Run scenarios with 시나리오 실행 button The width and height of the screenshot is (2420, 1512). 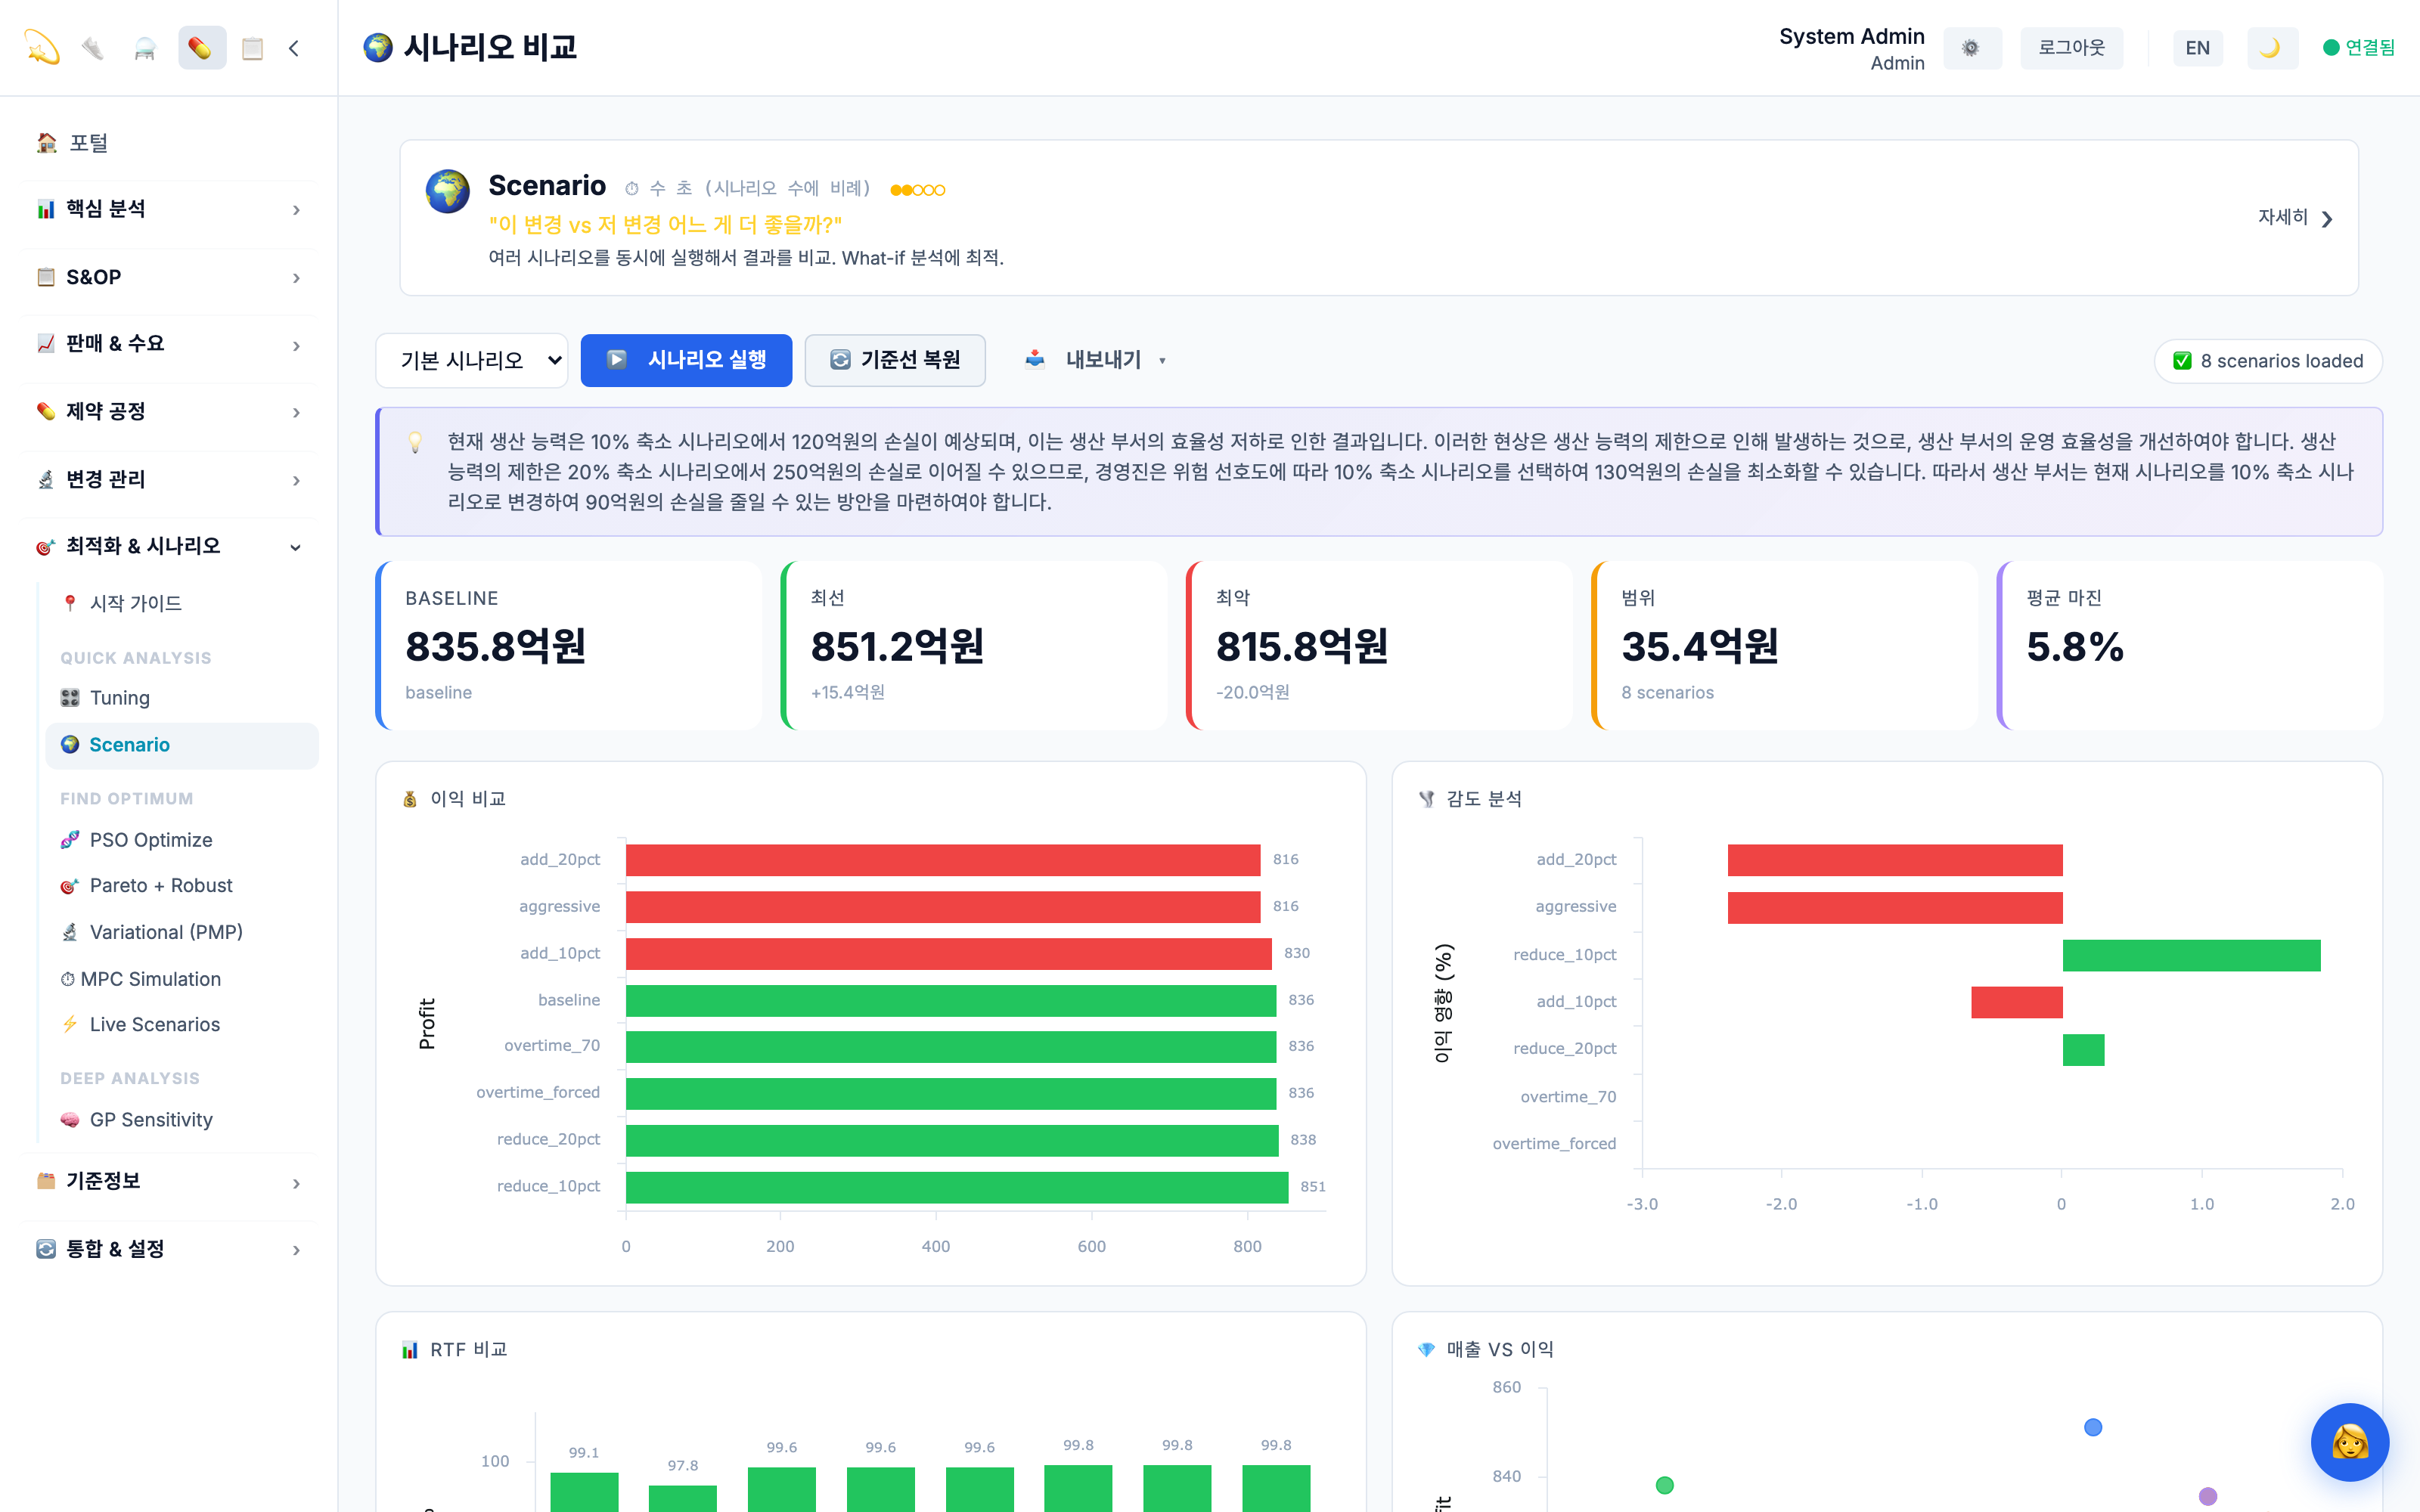(x=687, y=360)
